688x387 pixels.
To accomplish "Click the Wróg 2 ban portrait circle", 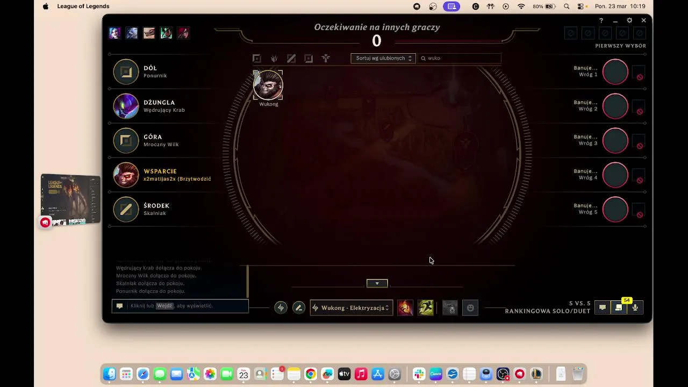I will pyautogui.click(x=615, y=106).
